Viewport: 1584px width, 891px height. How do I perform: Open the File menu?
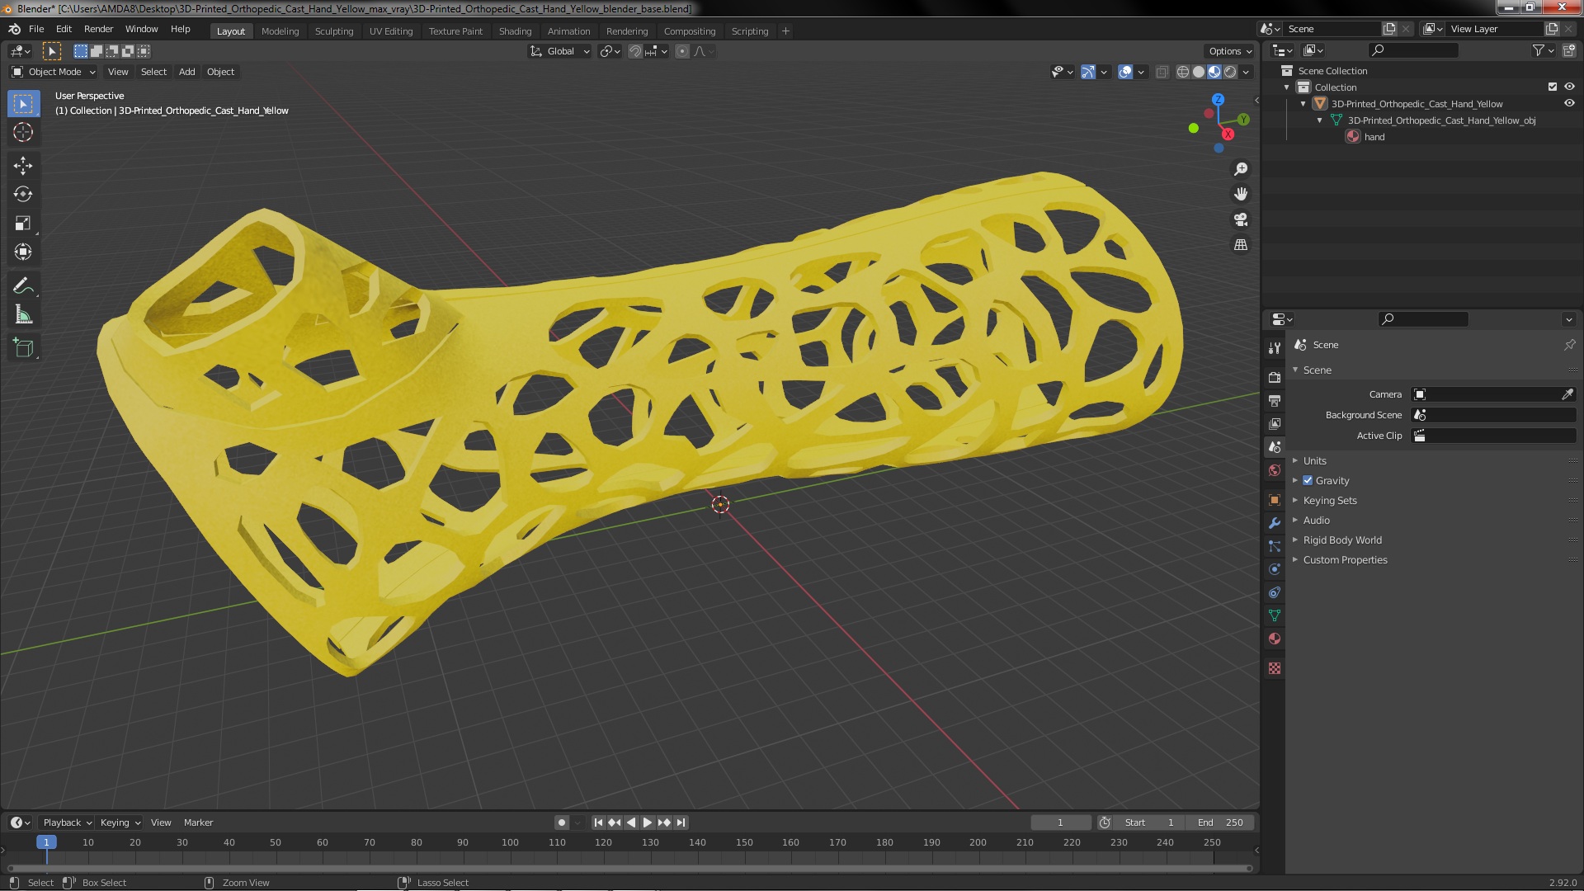(x=36, y=29)
